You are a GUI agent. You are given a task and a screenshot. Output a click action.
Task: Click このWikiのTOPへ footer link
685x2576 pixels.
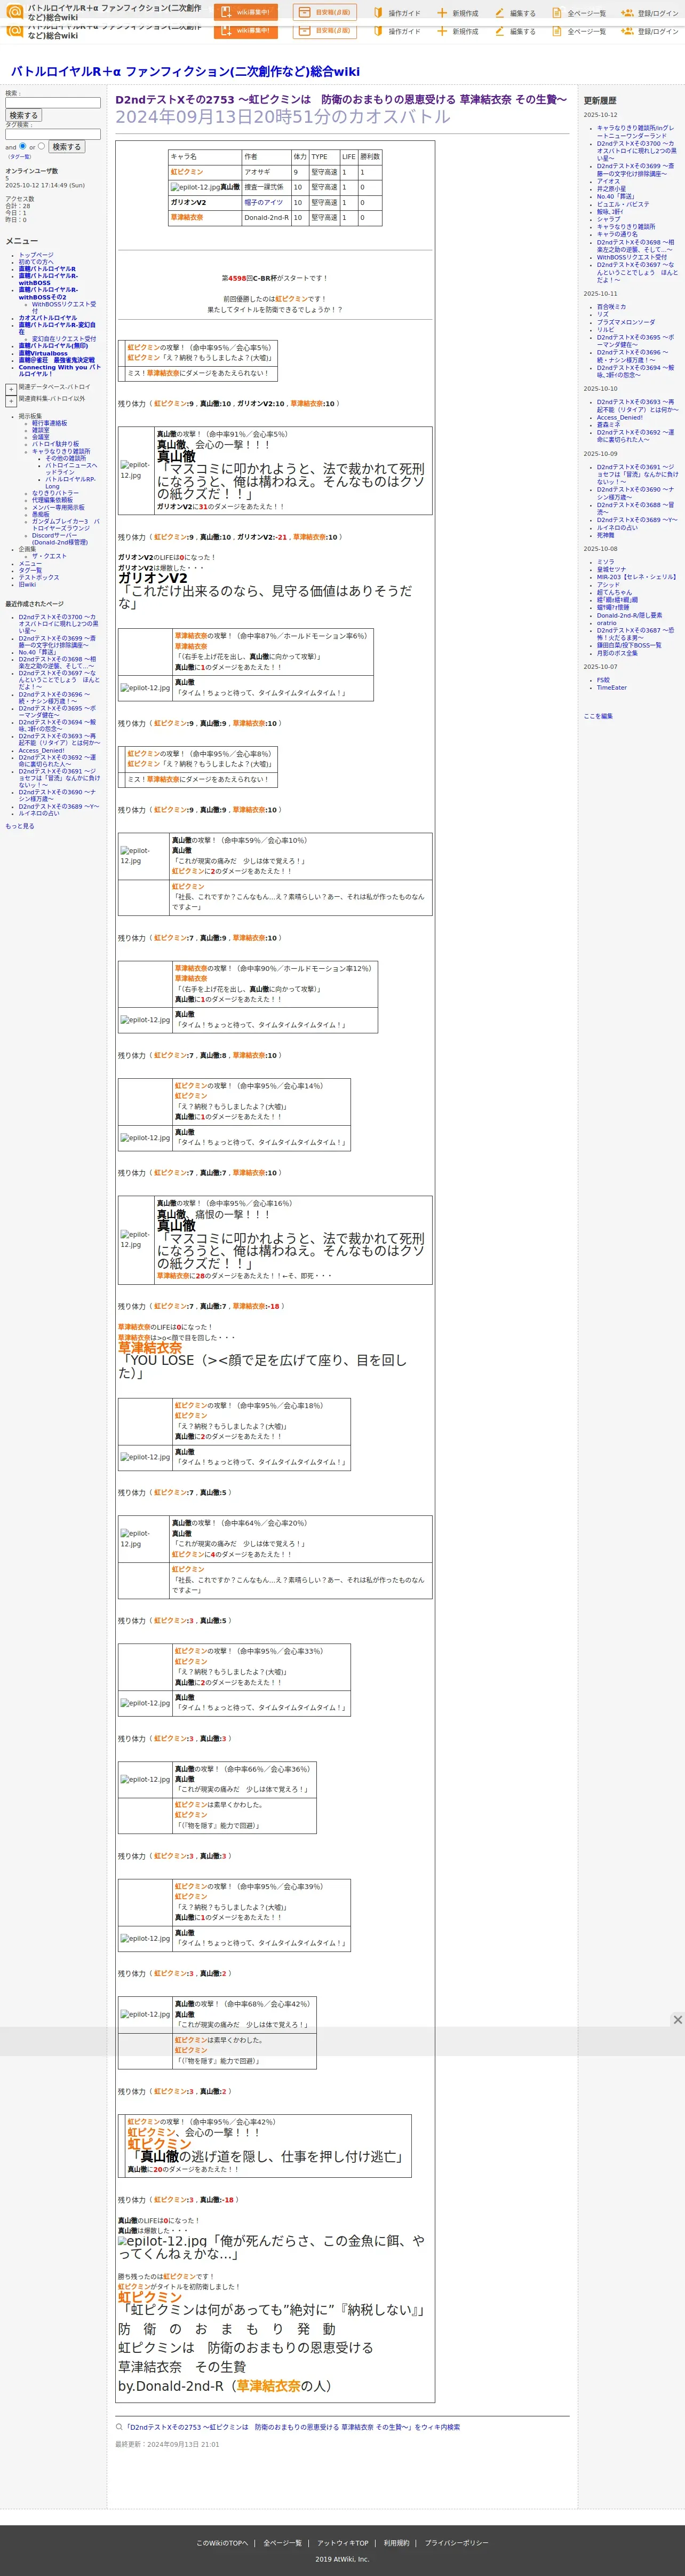[x=221, y=2542]
